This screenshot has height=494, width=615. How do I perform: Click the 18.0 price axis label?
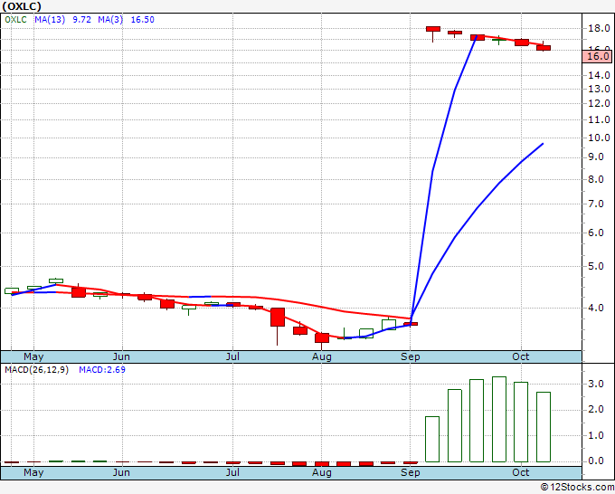coord(599,28)
